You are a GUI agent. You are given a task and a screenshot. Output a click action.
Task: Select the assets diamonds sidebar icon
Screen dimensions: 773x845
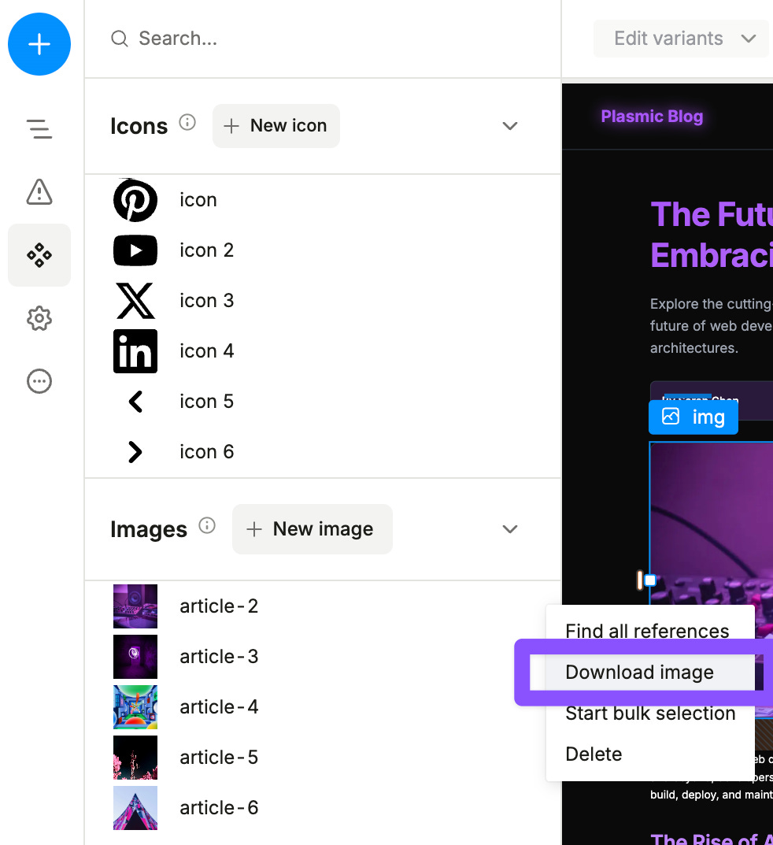click(39, 255)
